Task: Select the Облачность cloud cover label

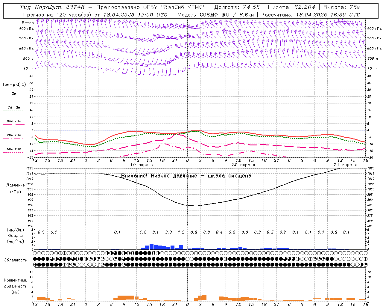Action: [x=15, y=260]
